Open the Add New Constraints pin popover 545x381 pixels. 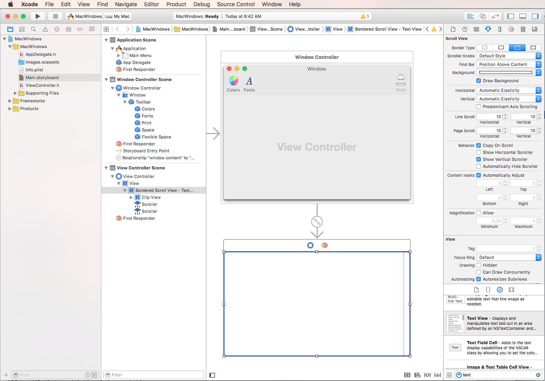(427, 375)
